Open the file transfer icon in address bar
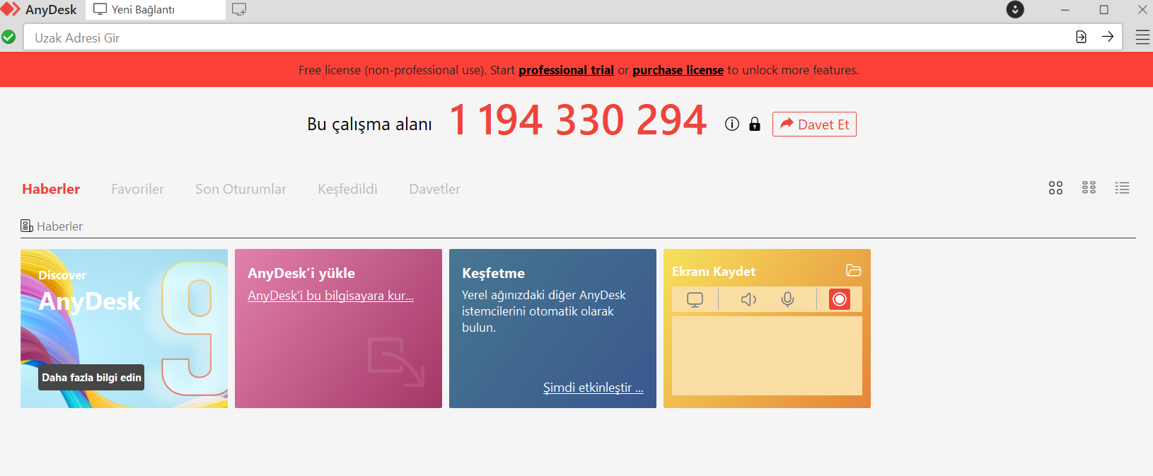Screen dimensions: 1153x476 coord(1081,37)
